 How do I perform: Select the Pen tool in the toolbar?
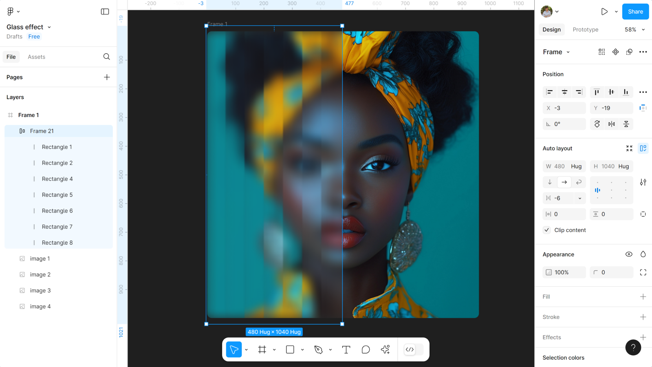[x=319, y=349]
